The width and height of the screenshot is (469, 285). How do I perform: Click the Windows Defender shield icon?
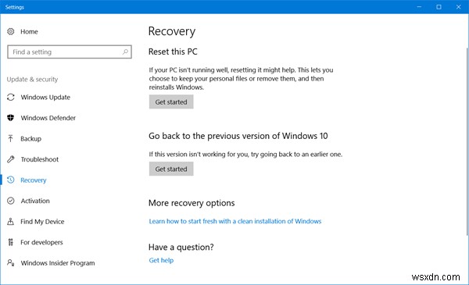coord(11,118)
